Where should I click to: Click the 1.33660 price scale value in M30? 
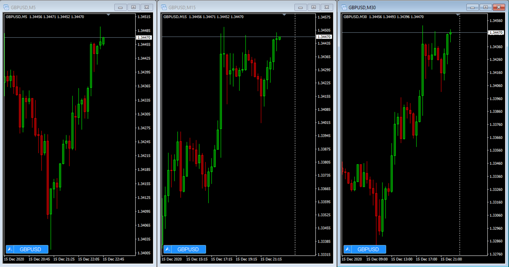coord(496,138)
